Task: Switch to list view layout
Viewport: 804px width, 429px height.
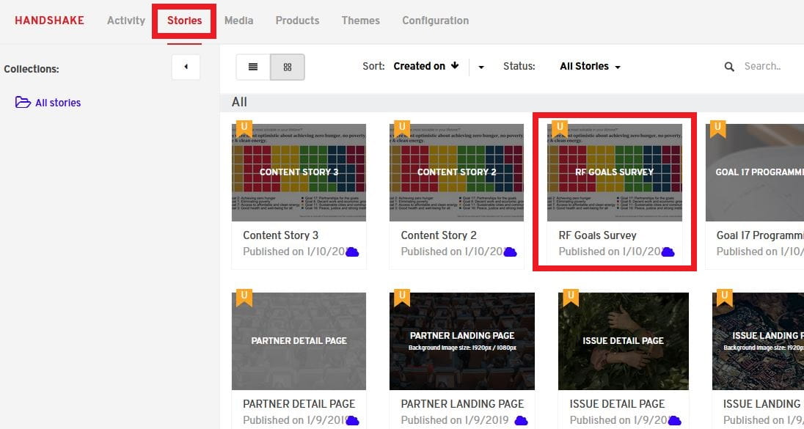Action: click(253, 67)
